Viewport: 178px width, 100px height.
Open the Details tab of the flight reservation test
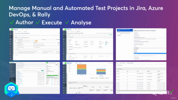point(70,35)
